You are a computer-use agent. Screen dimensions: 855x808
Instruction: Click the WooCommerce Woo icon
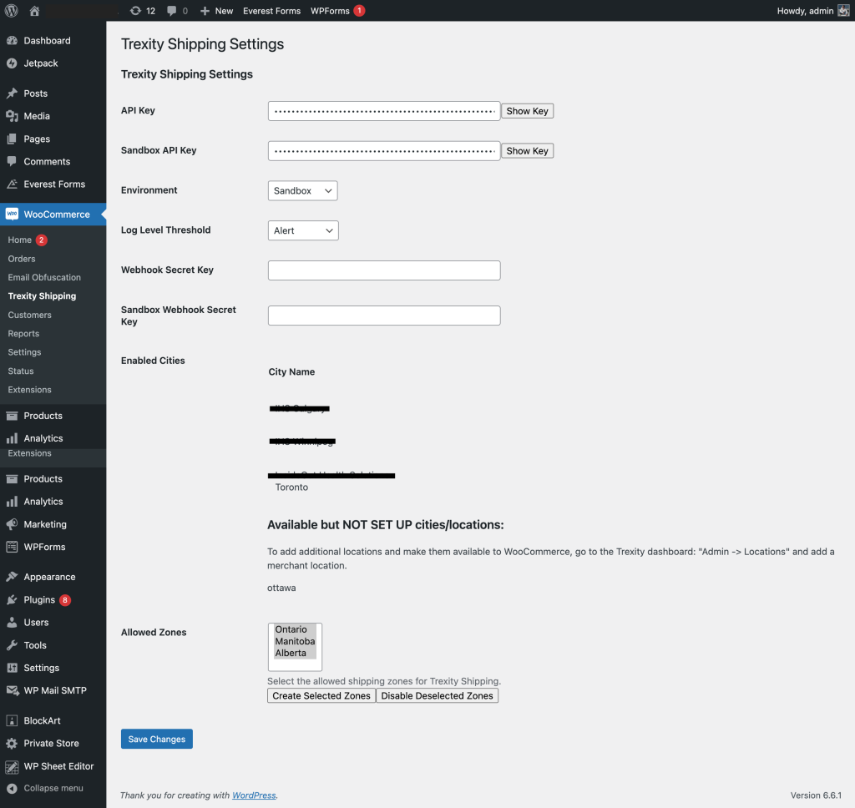(x=12, y=215)
